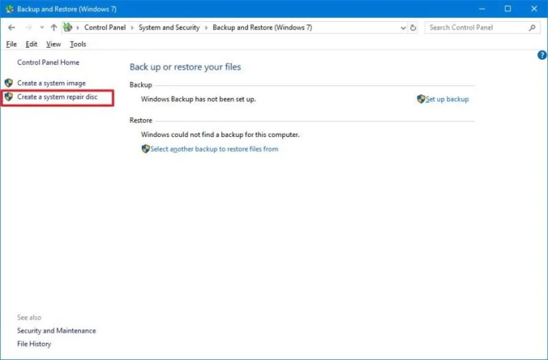Viewport: 548px width, 360px height.
Task: Click shield icon beside Create a system repair disc
Action: click(9, 97)
